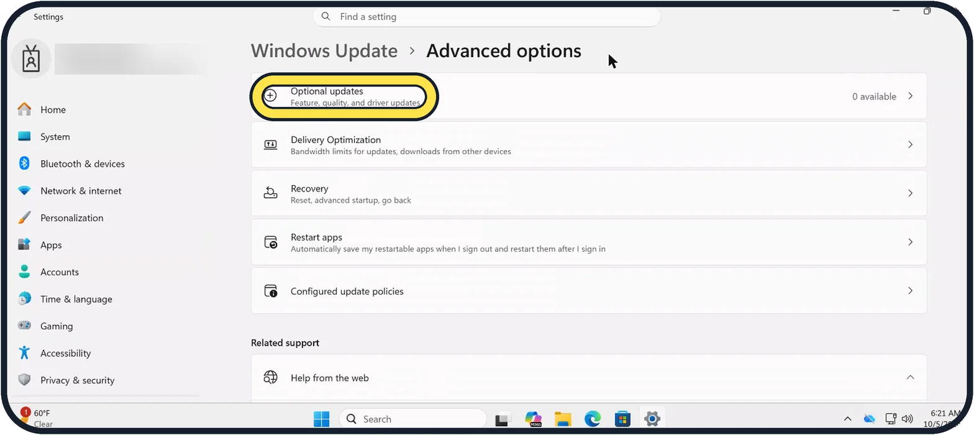
Task: Click the Personalization paintbrush icon
Action: [x=24, y=217]
